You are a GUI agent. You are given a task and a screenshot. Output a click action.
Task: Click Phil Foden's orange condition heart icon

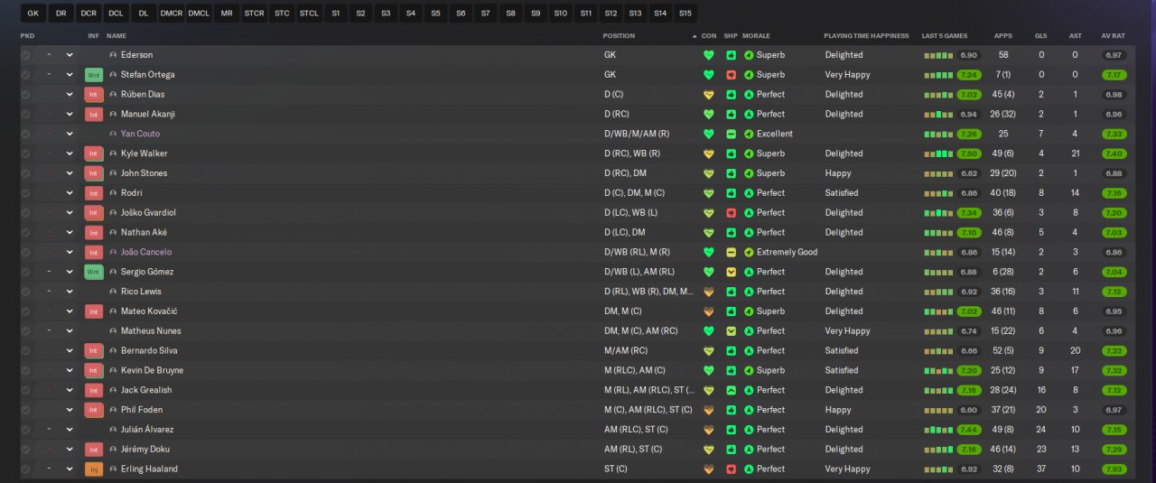(708, 410)
